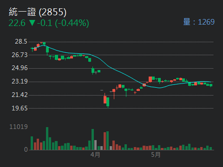Click the stock title 統一證 (2855)
The image size is (223, 167).
pyautogui.click(x=38, y=12)
